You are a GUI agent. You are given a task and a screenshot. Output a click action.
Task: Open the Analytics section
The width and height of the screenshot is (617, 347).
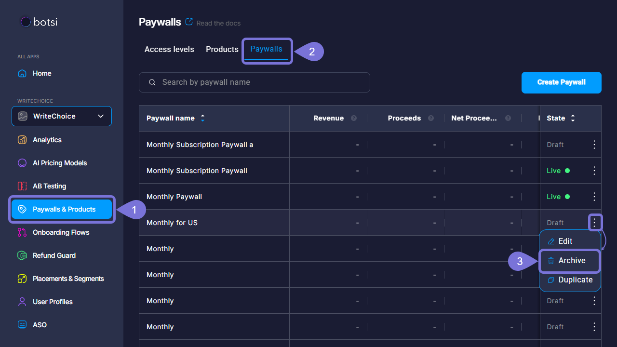(47, 140)
